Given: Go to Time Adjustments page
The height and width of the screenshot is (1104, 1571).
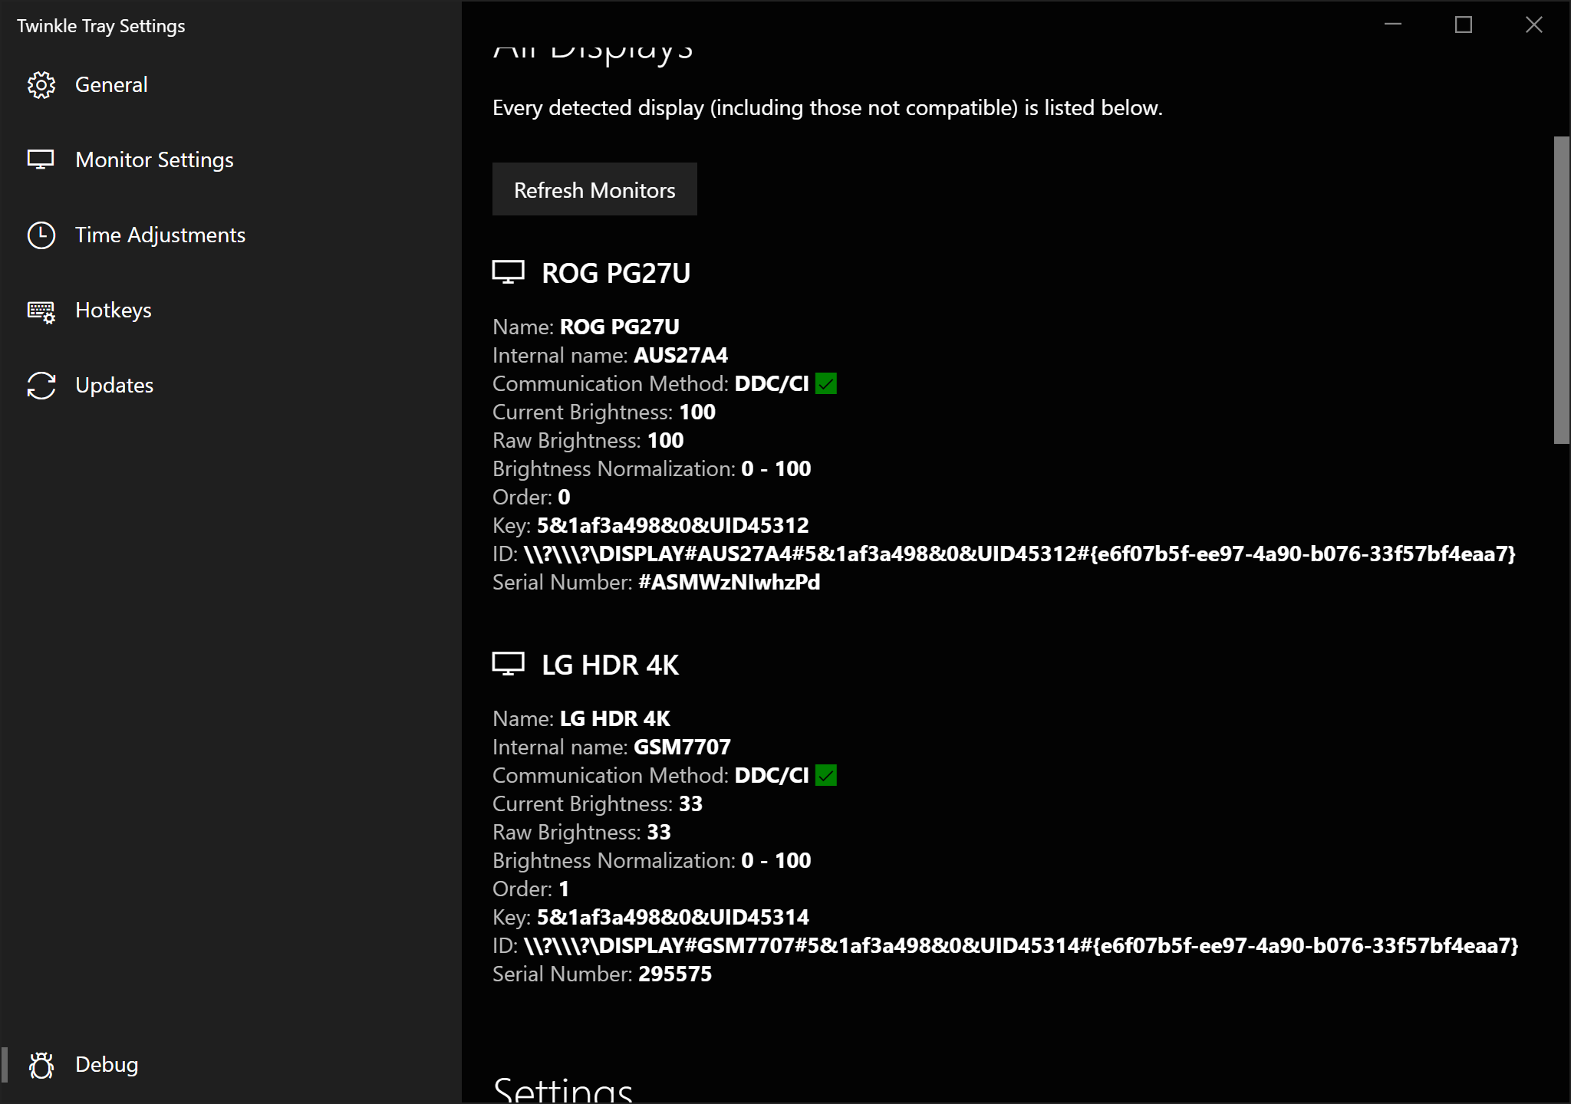Looking at the screenshot, I should (x=160, y=235).
